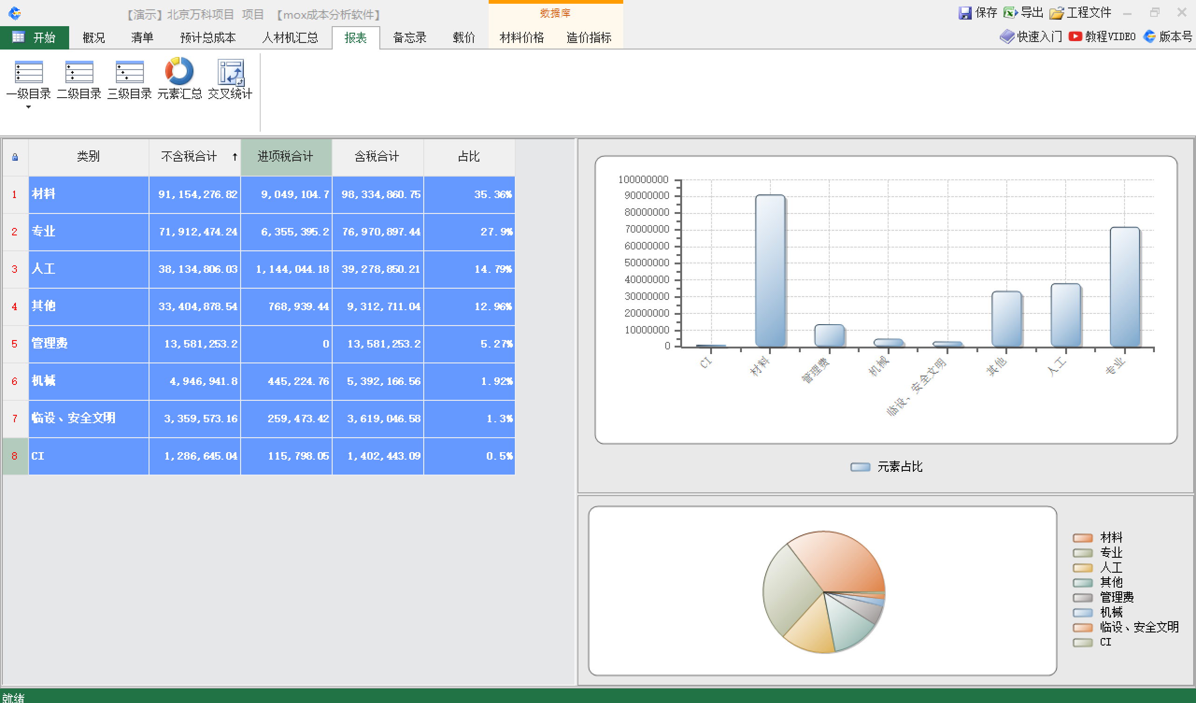Image resolution: width=1196 pixels, height=703 pixels.
Task: Click the 91,154,276.82 value cell
Action: [x=195, y=194]
